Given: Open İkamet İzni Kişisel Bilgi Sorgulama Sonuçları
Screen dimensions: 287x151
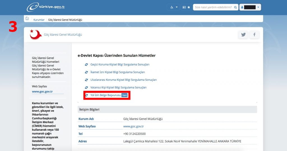Looking at the screenshot, I should tap(117, 72).
